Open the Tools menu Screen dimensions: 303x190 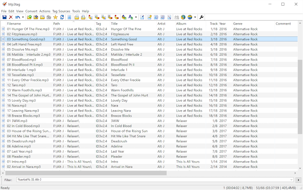76,11
